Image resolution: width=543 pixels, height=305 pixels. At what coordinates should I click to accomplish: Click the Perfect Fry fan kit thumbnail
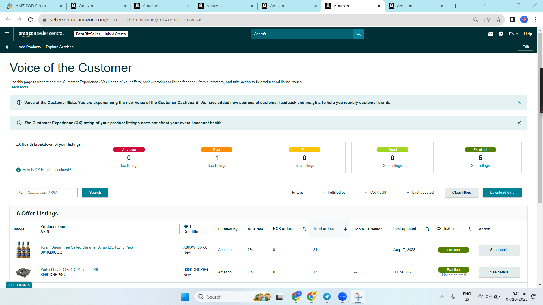[23, 272]
